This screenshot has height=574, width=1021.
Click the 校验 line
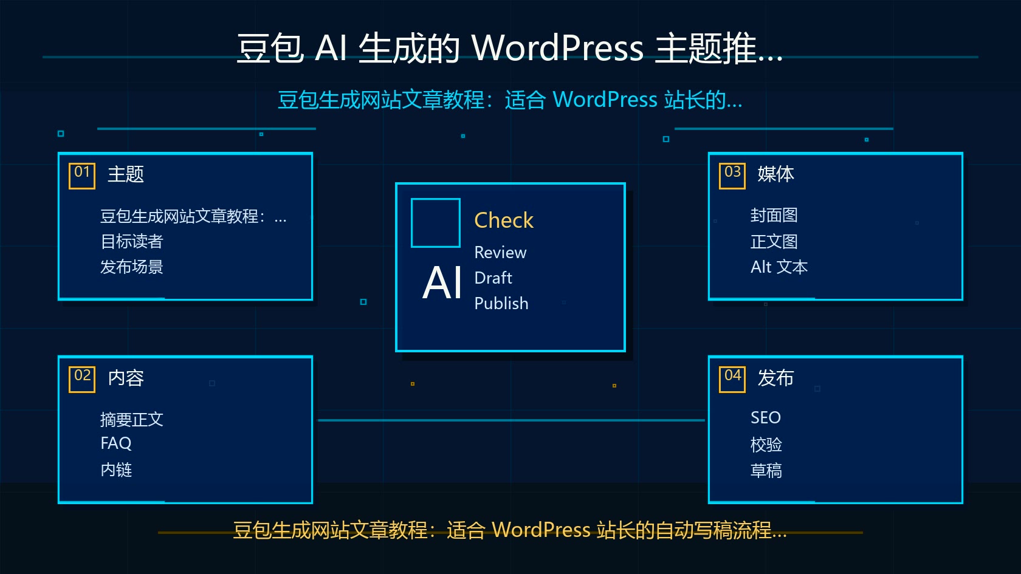766,445
